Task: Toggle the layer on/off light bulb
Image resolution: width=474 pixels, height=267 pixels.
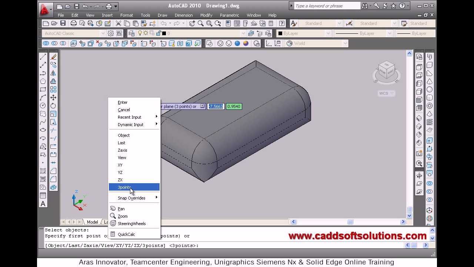Action: pyautogui.click(x=140, y=33)
